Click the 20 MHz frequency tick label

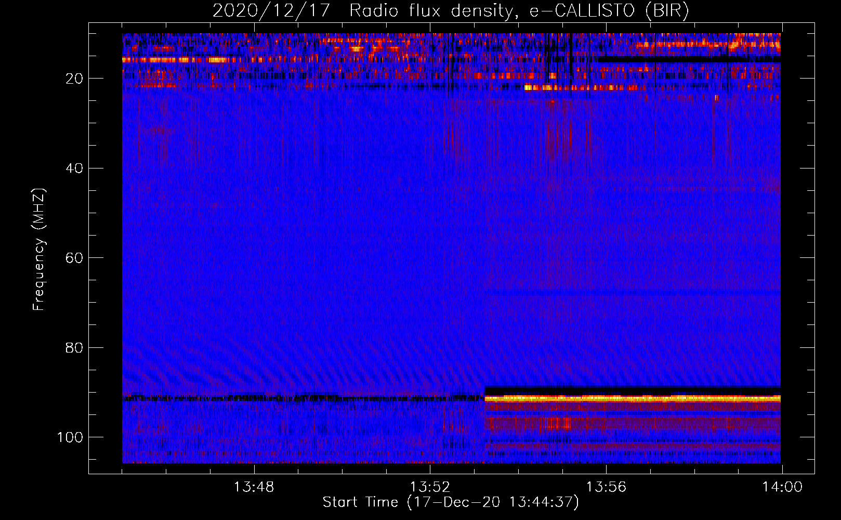[x=74, y=79]
